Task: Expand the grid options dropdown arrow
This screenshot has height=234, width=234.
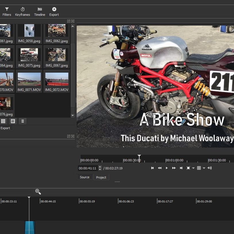Action: [204, 168]
